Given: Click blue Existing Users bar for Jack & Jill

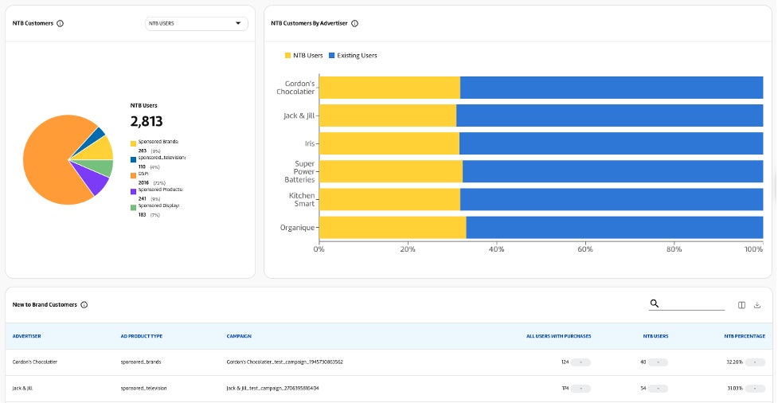Looking at the screenshot, I should [610, 115].
